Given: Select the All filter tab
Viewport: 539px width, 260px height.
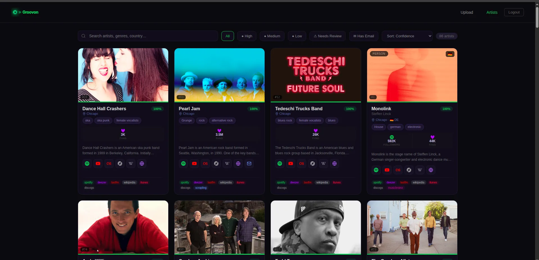Looking at the screenshot, I should click(x=228, y=36).
